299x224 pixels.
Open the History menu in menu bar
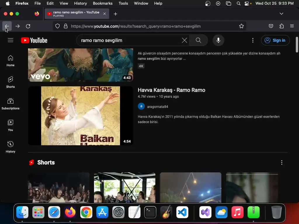tap(80, 3)
